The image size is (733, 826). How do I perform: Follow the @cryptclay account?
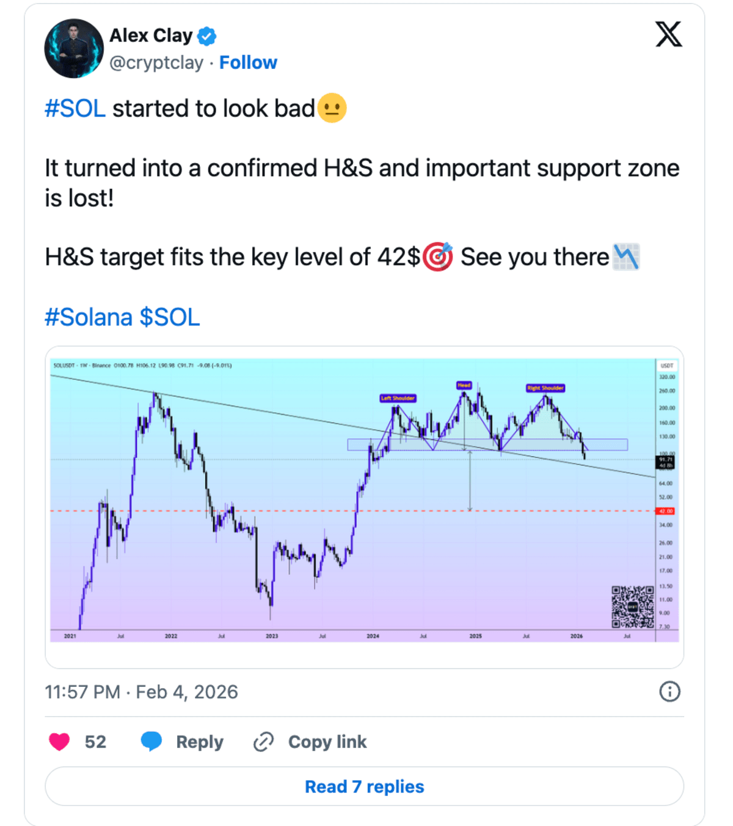pyautogui.click(x=248, y=62)
